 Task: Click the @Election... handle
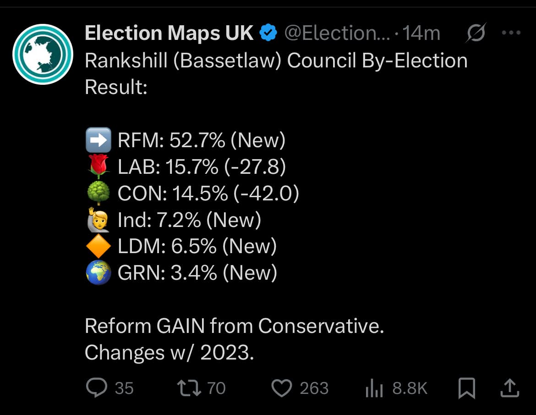[337, 33]
